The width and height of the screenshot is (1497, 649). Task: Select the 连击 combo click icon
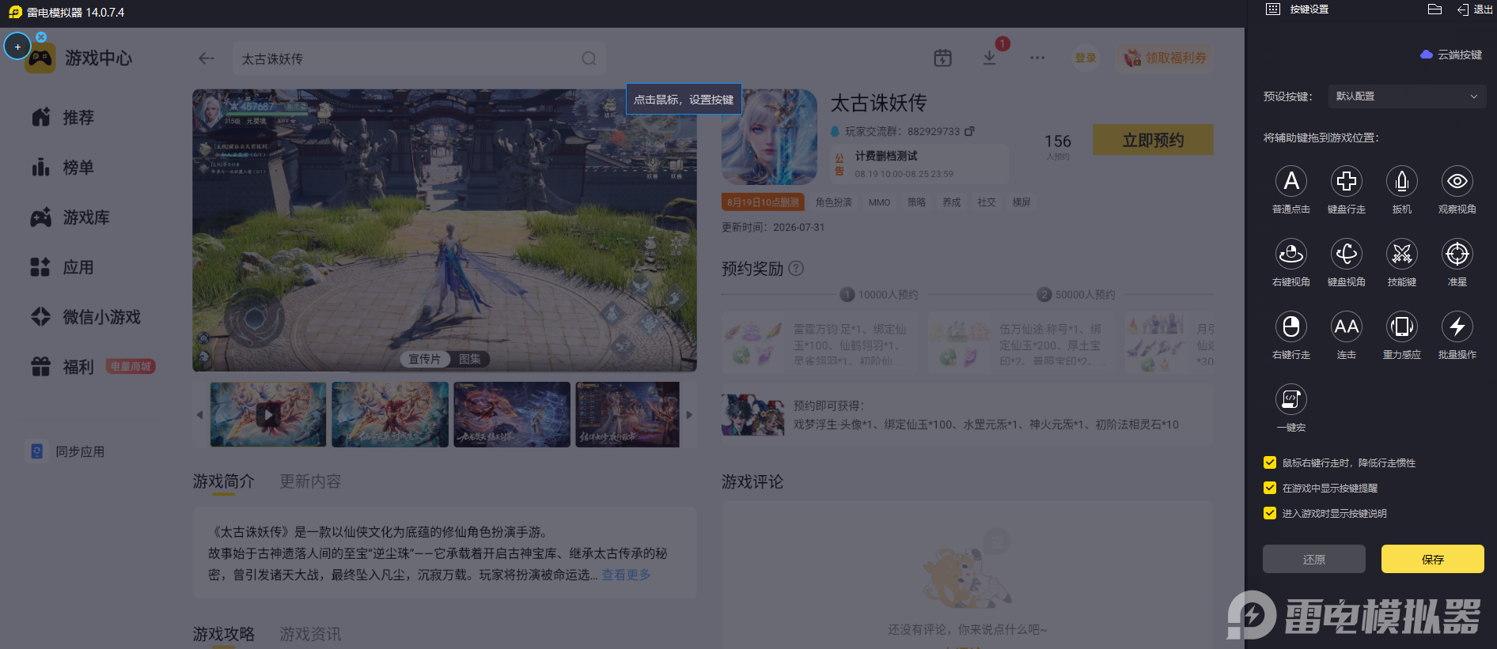pos(1347,326)
